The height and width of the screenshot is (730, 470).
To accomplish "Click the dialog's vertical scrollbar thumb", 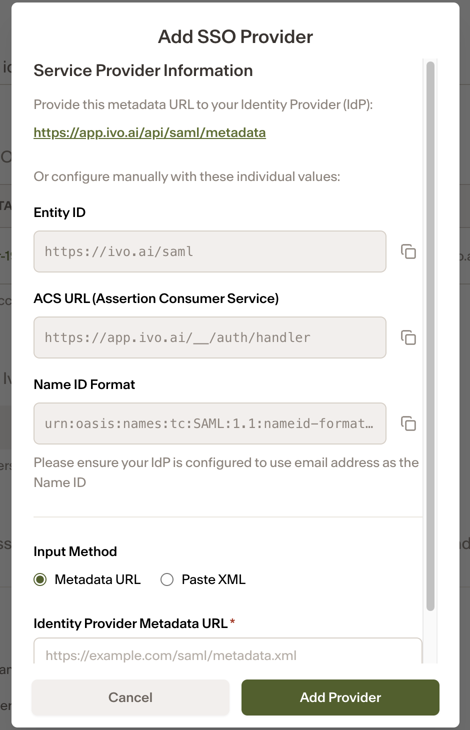I will point(430,336).
